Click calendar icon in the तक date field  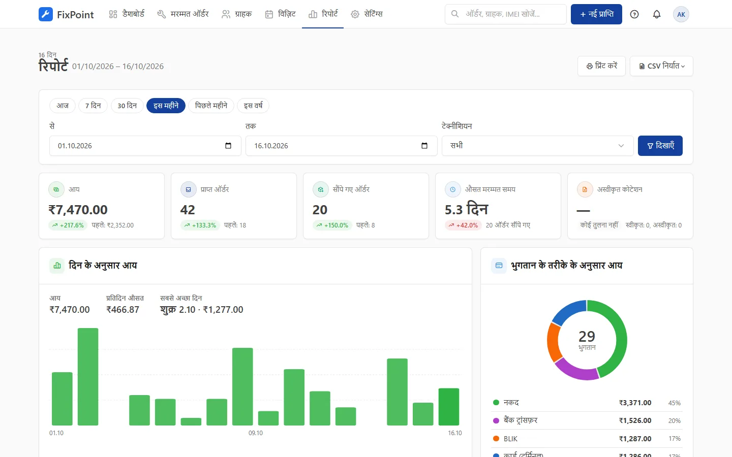coord(424,146)
